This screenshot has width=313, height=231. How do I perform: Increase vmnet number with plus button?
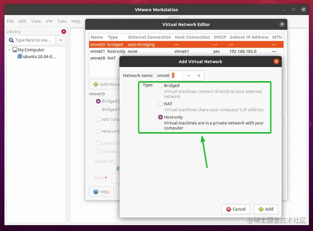tap(199, 76)
